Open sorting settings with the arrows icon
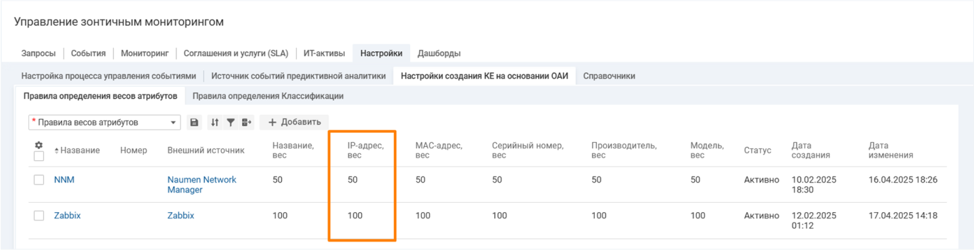Image resolution: width=974 pixels, height=250 pixels. [215, 123]
